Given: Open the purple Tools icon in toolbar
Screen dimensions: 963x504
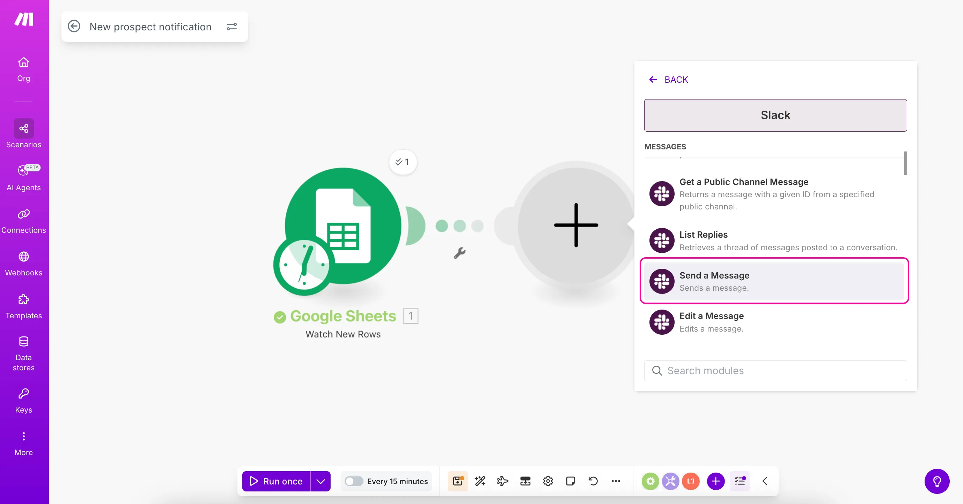Looking at the screenshot, I should click(x=671, y=481).
